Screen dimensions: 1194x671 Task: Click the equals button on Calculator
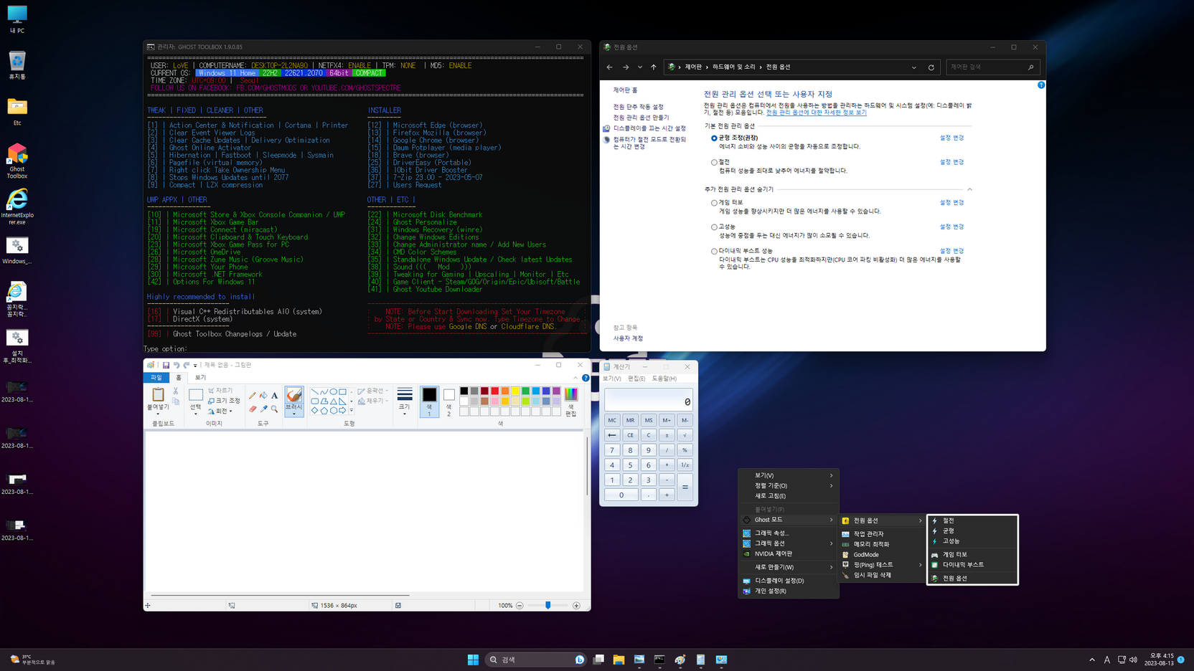click(x=685, y=487)
